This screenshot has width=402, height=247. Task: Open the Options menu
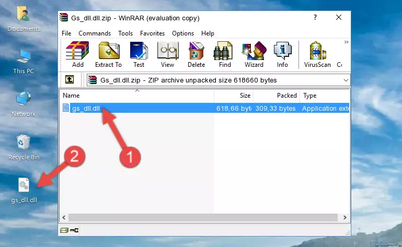pos(183,33)
